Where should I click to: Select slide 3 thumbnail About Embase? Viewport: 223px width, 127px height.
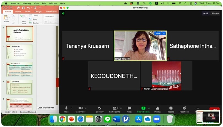(x=20, y=70)
